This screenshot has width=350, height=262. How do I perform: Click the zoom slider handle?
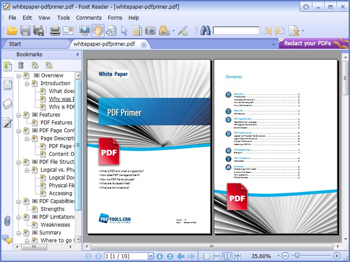point(297,255)
